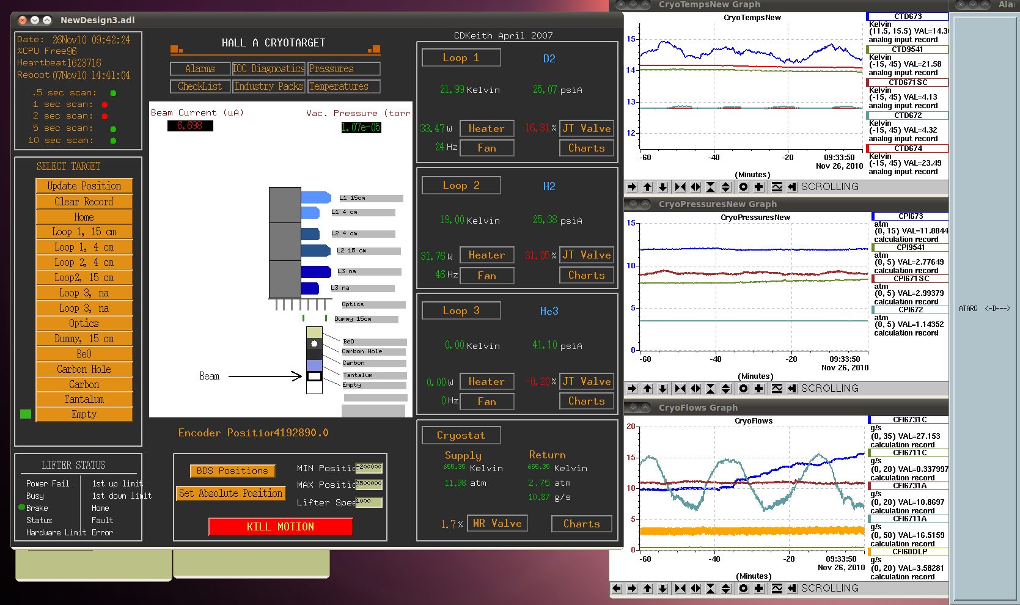Screen dimensions: 1020x605
Task: Open Industry Packs menu
Action: (269, 86)
